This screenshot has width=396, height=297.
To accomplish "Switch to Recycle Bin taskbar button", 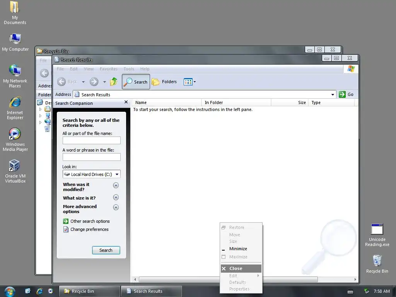I will click(89, 291).
